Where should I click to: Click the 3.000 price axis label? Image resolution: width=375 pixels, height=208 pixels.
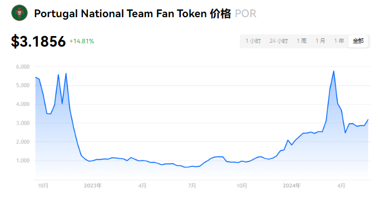[x=23, y=123]
